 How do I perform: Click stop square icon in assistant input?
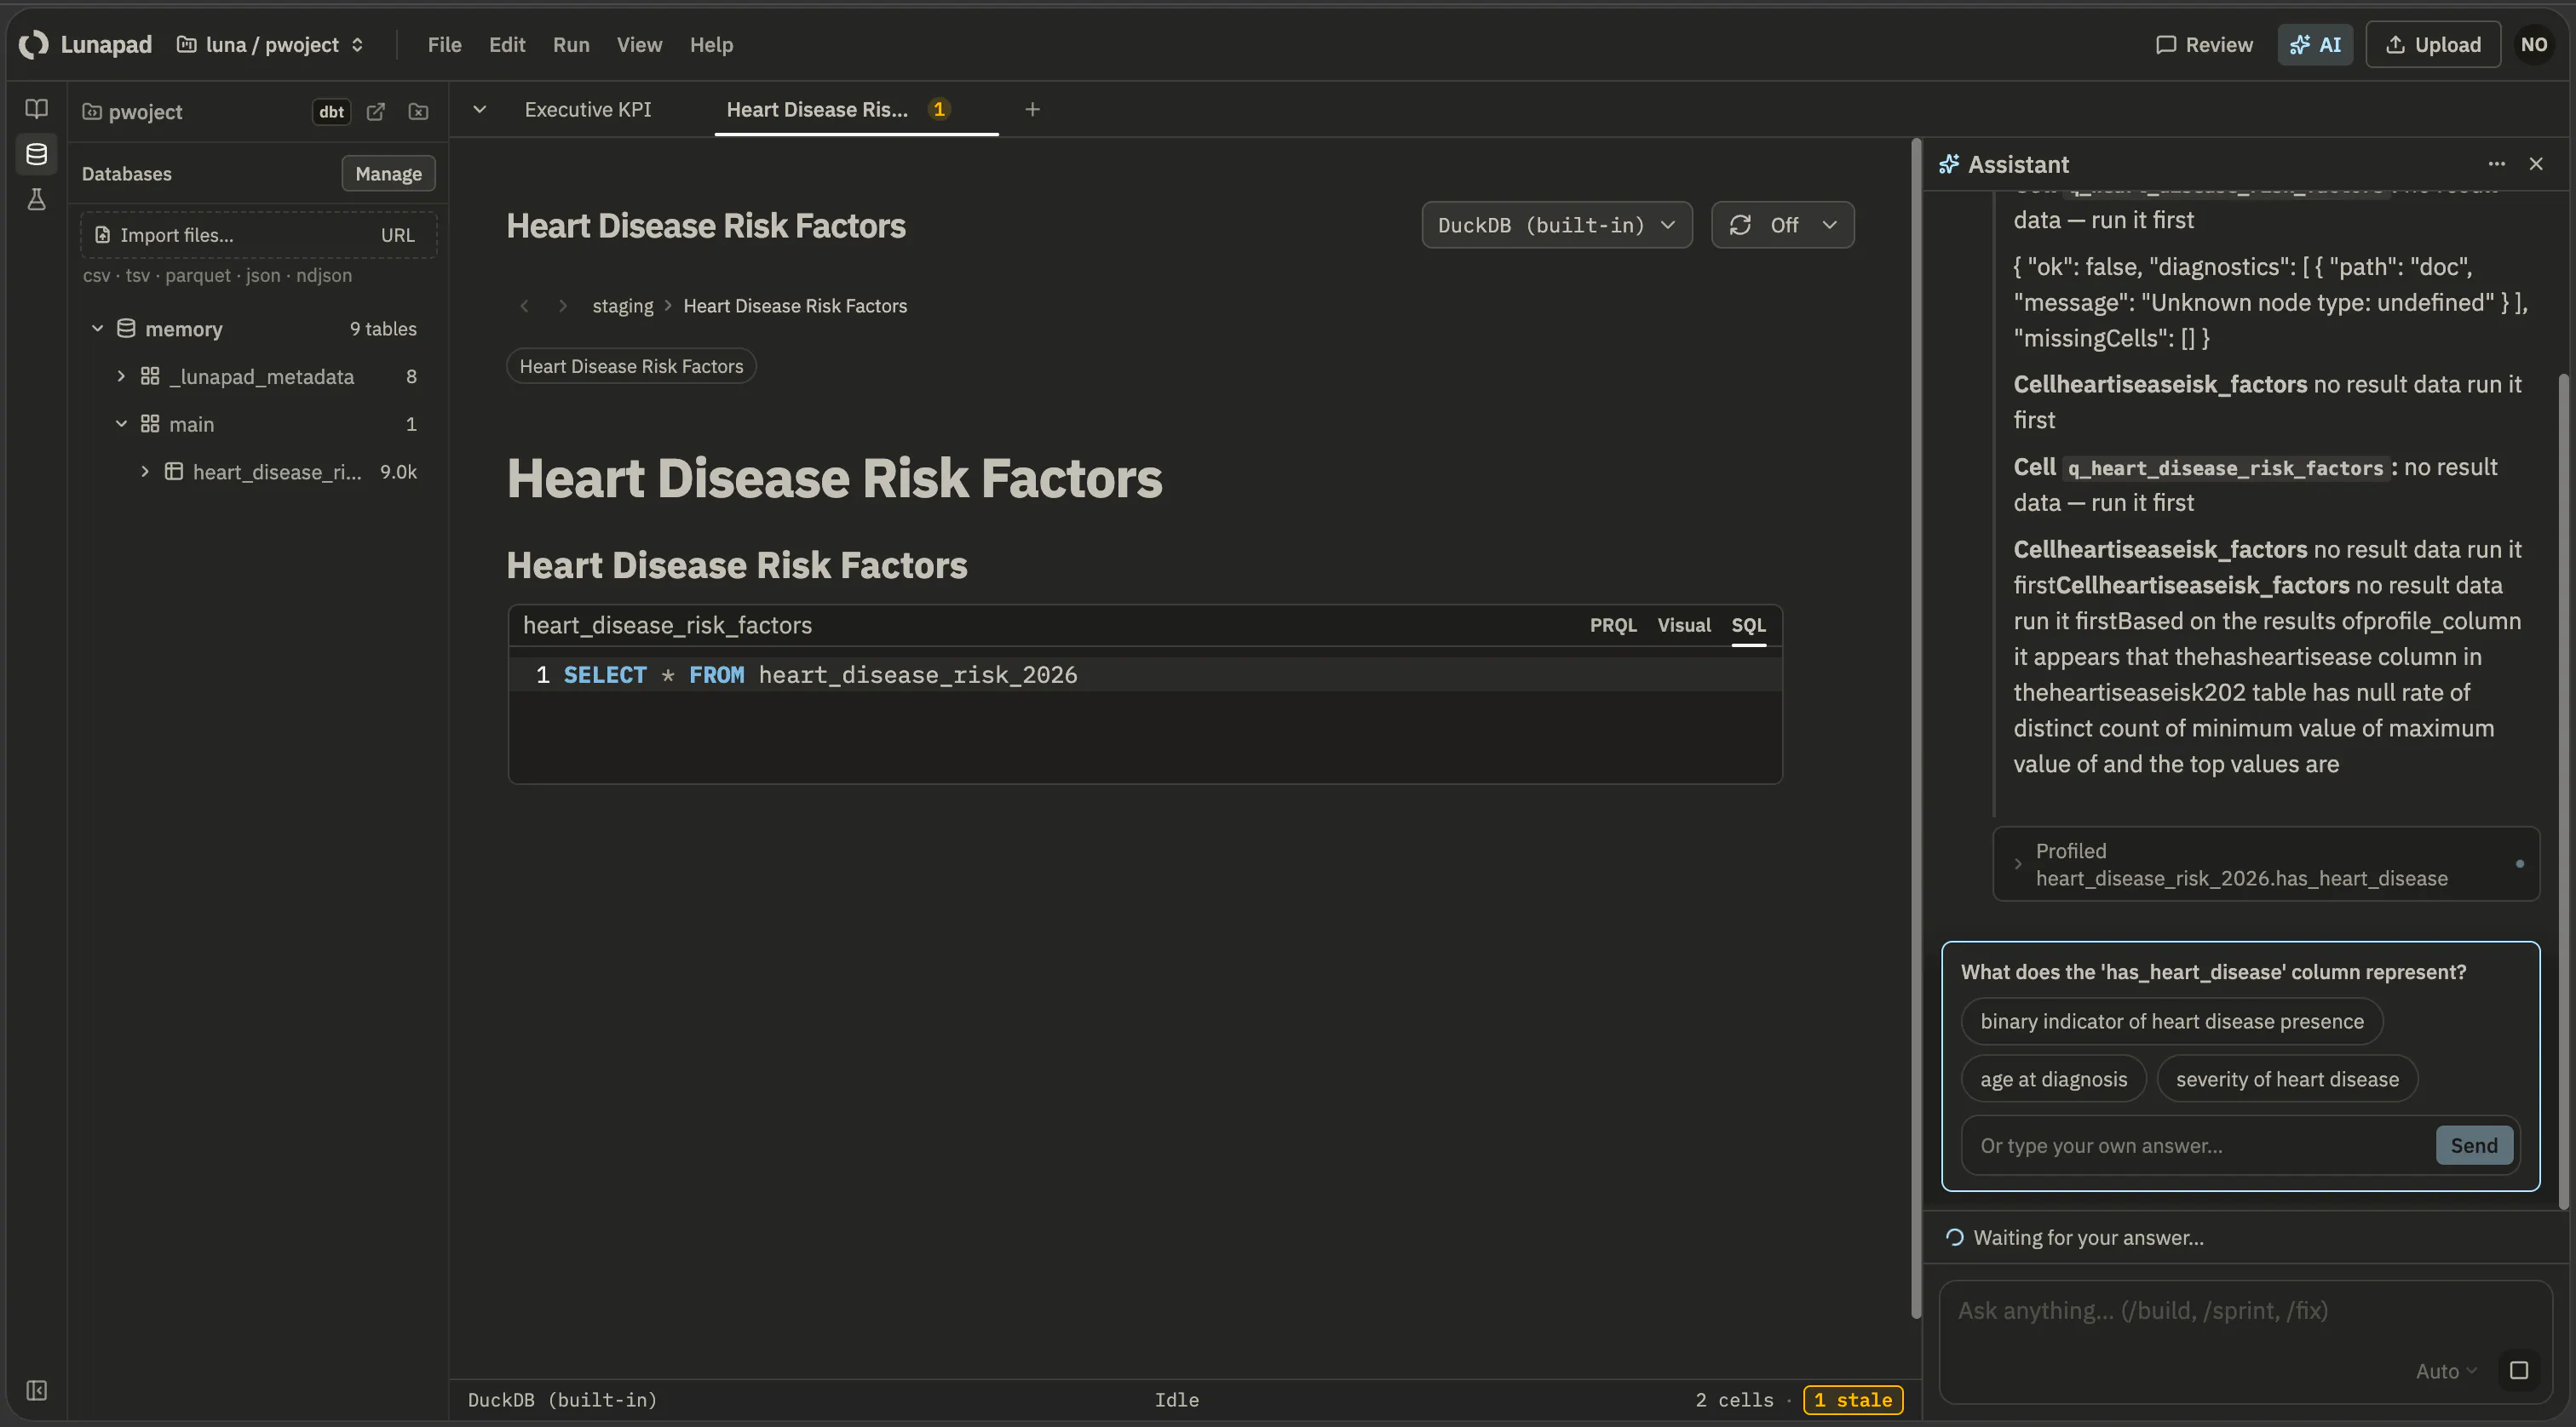(x=2518, y=1370)
